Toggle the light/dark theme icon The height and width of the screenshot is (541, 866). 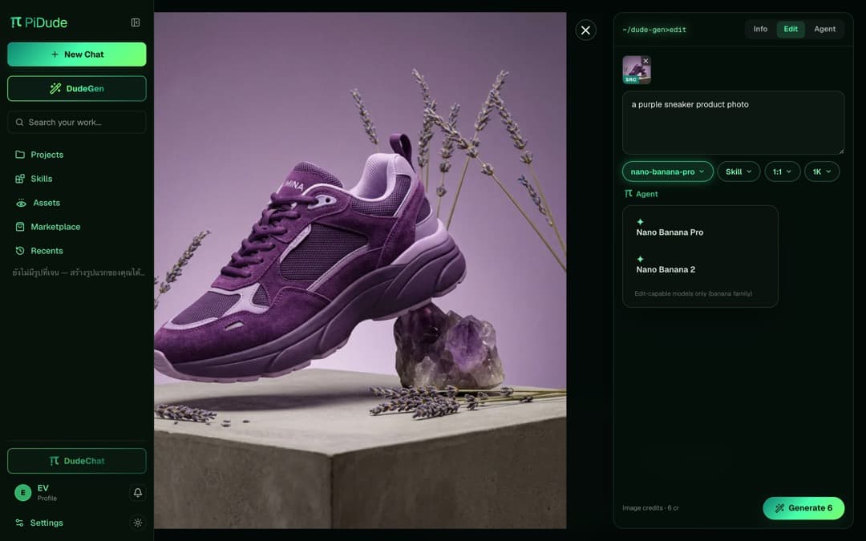pyautogui.click(x=138, y=523)
